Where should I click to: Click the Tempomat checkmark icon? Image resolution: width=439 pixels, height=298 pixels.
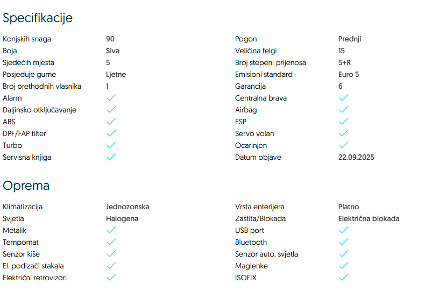(111, 242)
